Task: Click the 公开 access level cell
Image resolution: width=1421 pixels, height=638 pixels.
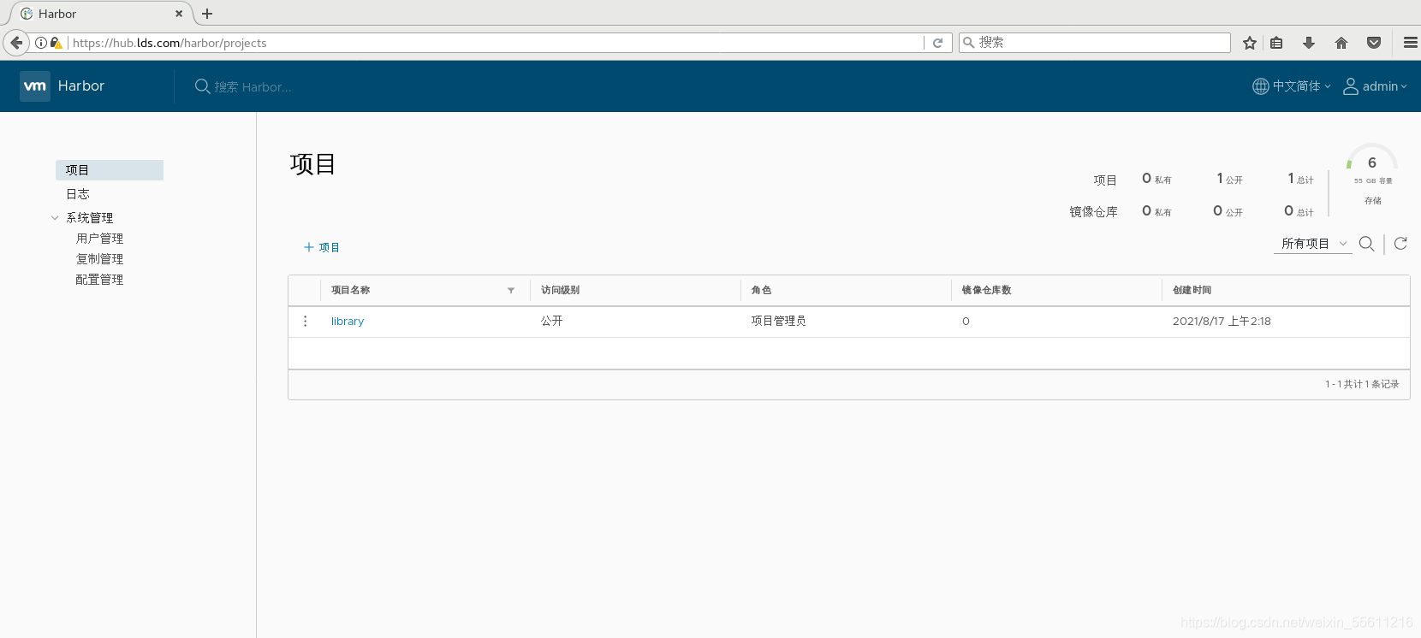Action: pyautogui.click(x=552, y=322)
